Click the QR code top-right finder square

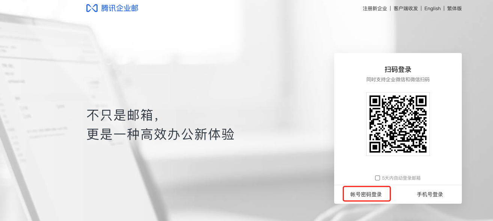(x=420, y=102)
